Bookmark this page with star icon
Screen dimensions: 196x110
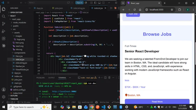point(172,9)
